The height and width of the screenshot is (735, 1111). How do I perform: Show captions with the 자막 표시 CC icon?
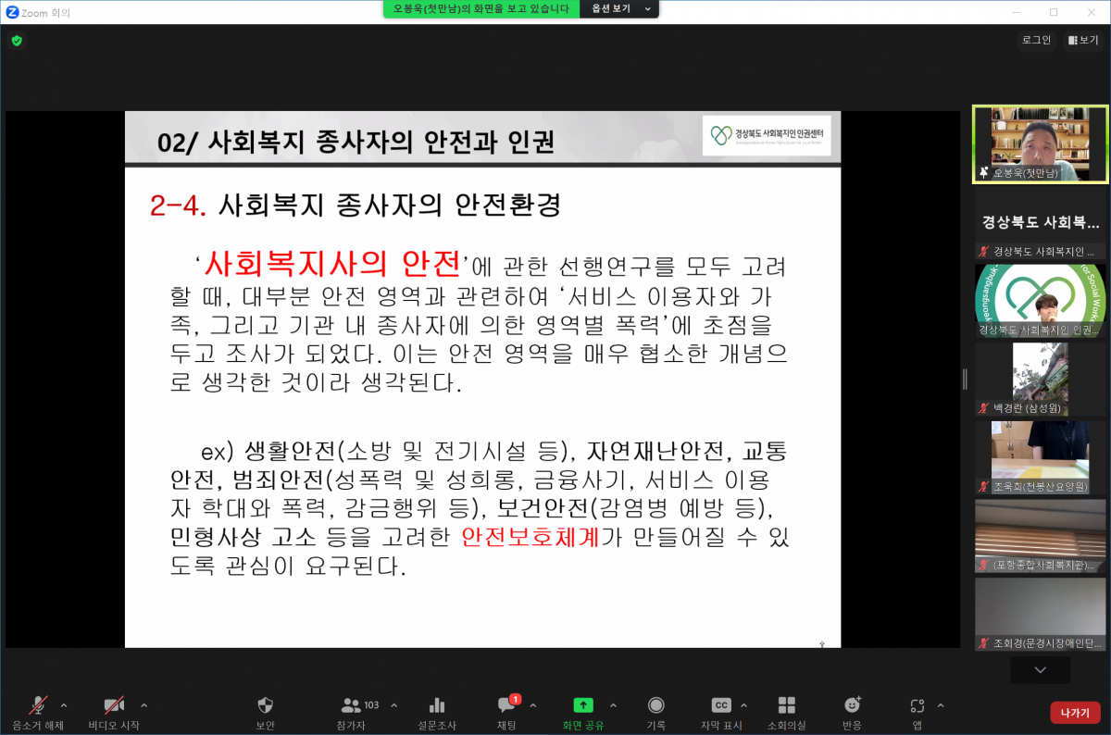(x=721, y=705)
